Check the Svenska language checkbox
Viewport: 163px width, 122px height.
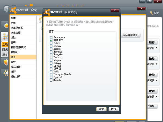click(x=51, y=80)
